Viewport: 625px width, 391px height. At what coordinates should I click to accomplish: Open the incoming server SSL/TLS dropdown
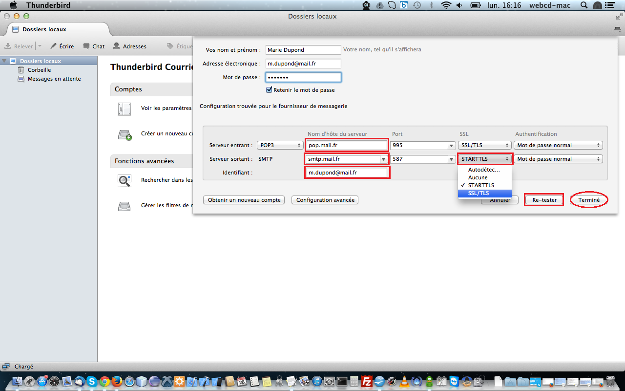(x=485, y=145)
